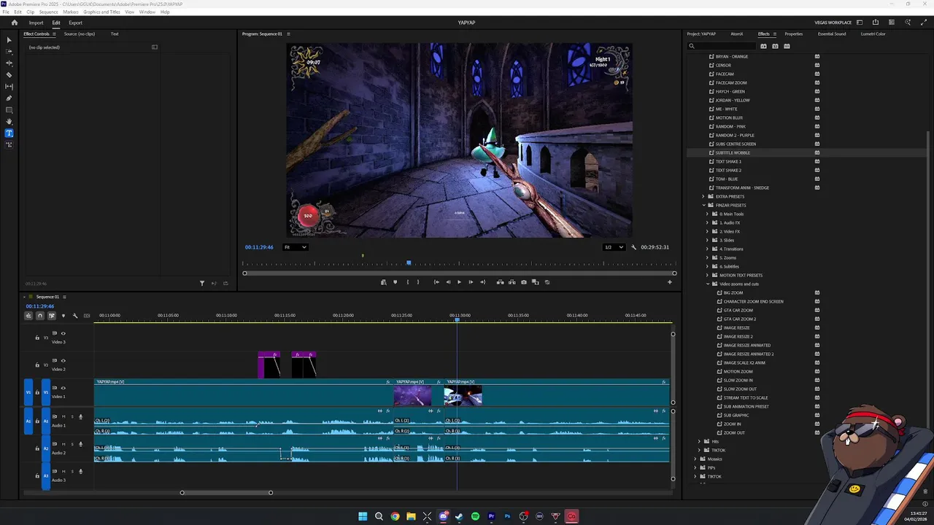Click timeline horizontal zoom scrollbar

coord(226,492)
